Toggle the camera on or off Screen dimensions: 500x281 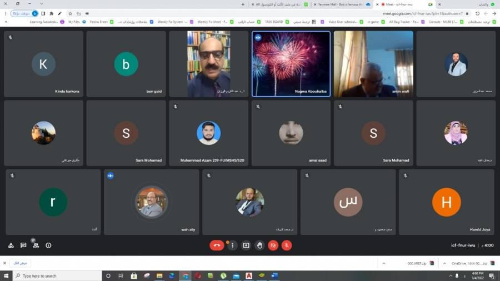point(273,245)
